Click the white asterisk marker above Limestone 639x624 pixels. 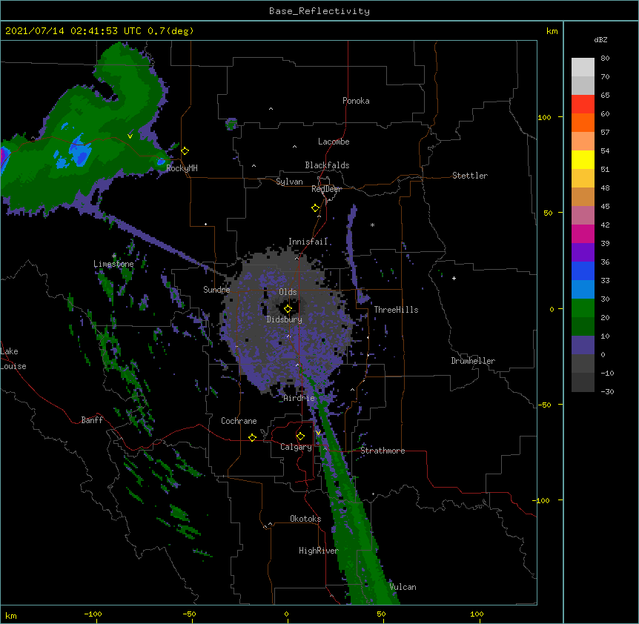pos(114,256)
